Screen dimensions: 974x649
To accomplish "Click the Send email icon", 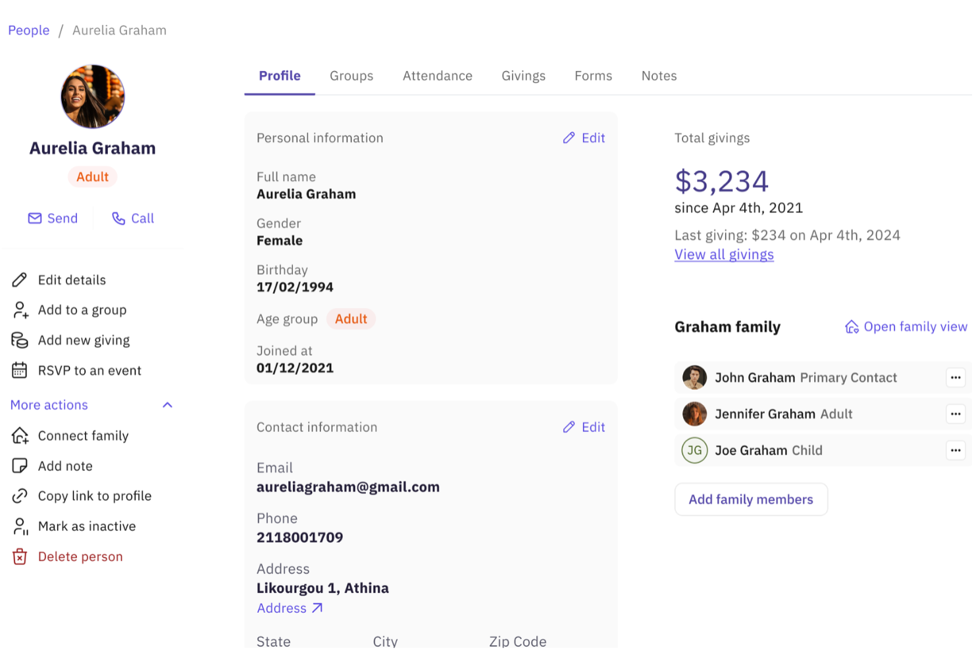I will [34, 218].
